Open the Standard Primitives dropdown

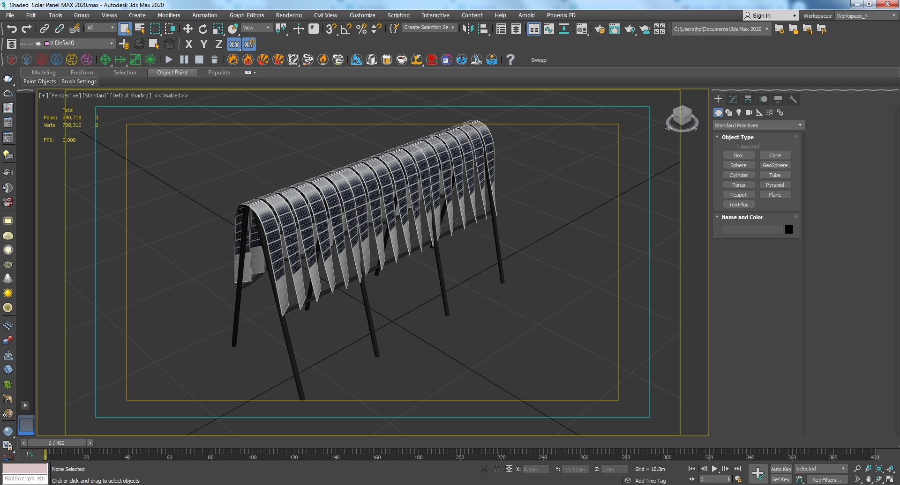tap(758, 125)
